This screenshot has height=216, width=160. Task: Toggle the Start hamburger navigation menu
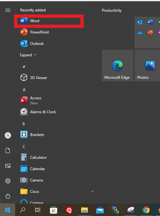tap(8, 10)
